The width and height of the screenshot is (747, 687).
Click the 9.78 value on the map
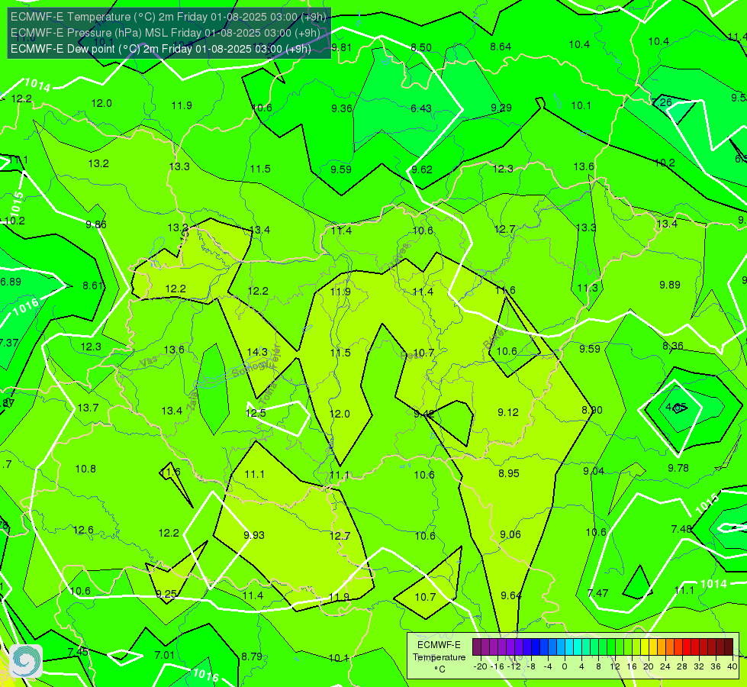pyautogui.click(x=678, y=468)
